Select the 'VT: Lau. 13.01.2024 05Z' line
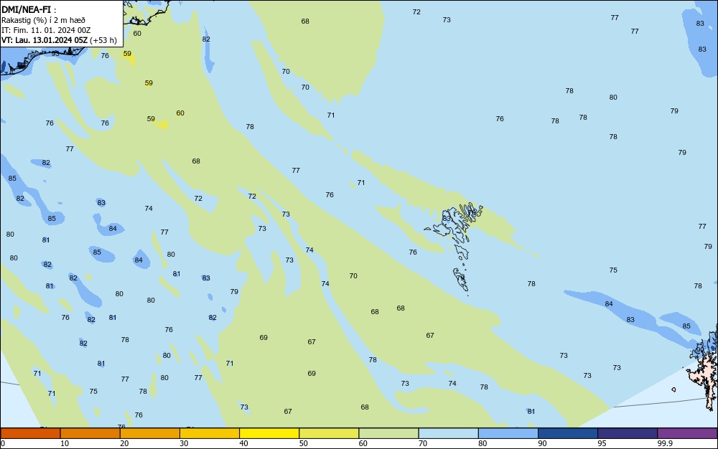 click(44, 40)
